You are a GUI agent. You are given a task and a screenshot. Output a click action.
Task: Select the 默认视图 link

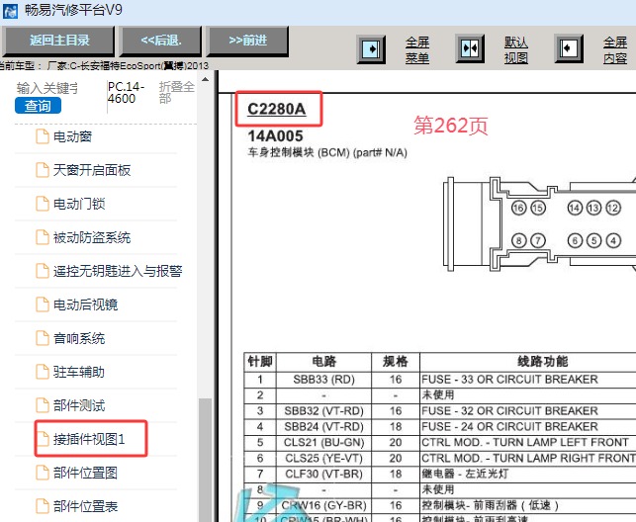click(516, 50)
